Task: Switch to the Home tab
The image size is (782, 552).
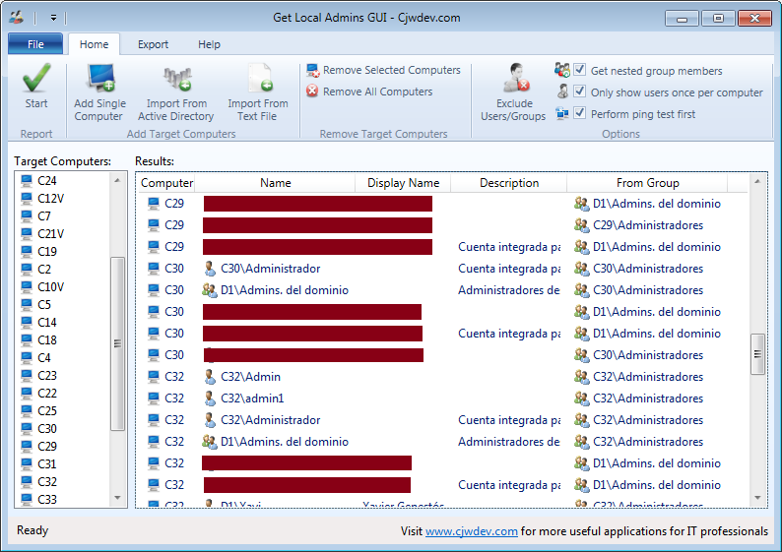Action: tap(94, 44)
